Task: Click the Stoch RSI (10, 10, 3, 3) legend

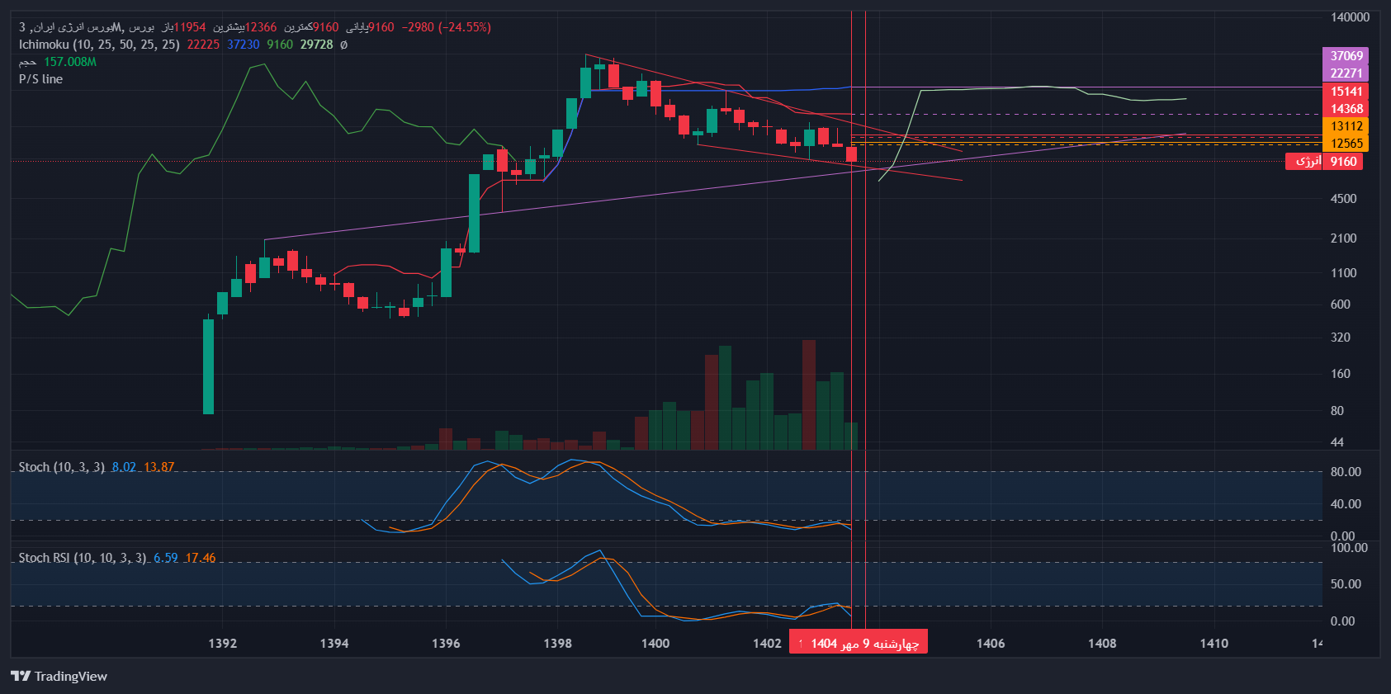Action: [82, 558]
